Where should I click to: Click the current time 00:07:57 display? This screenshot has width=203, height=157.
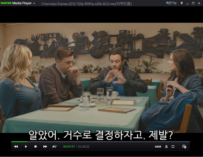(69, 147)
